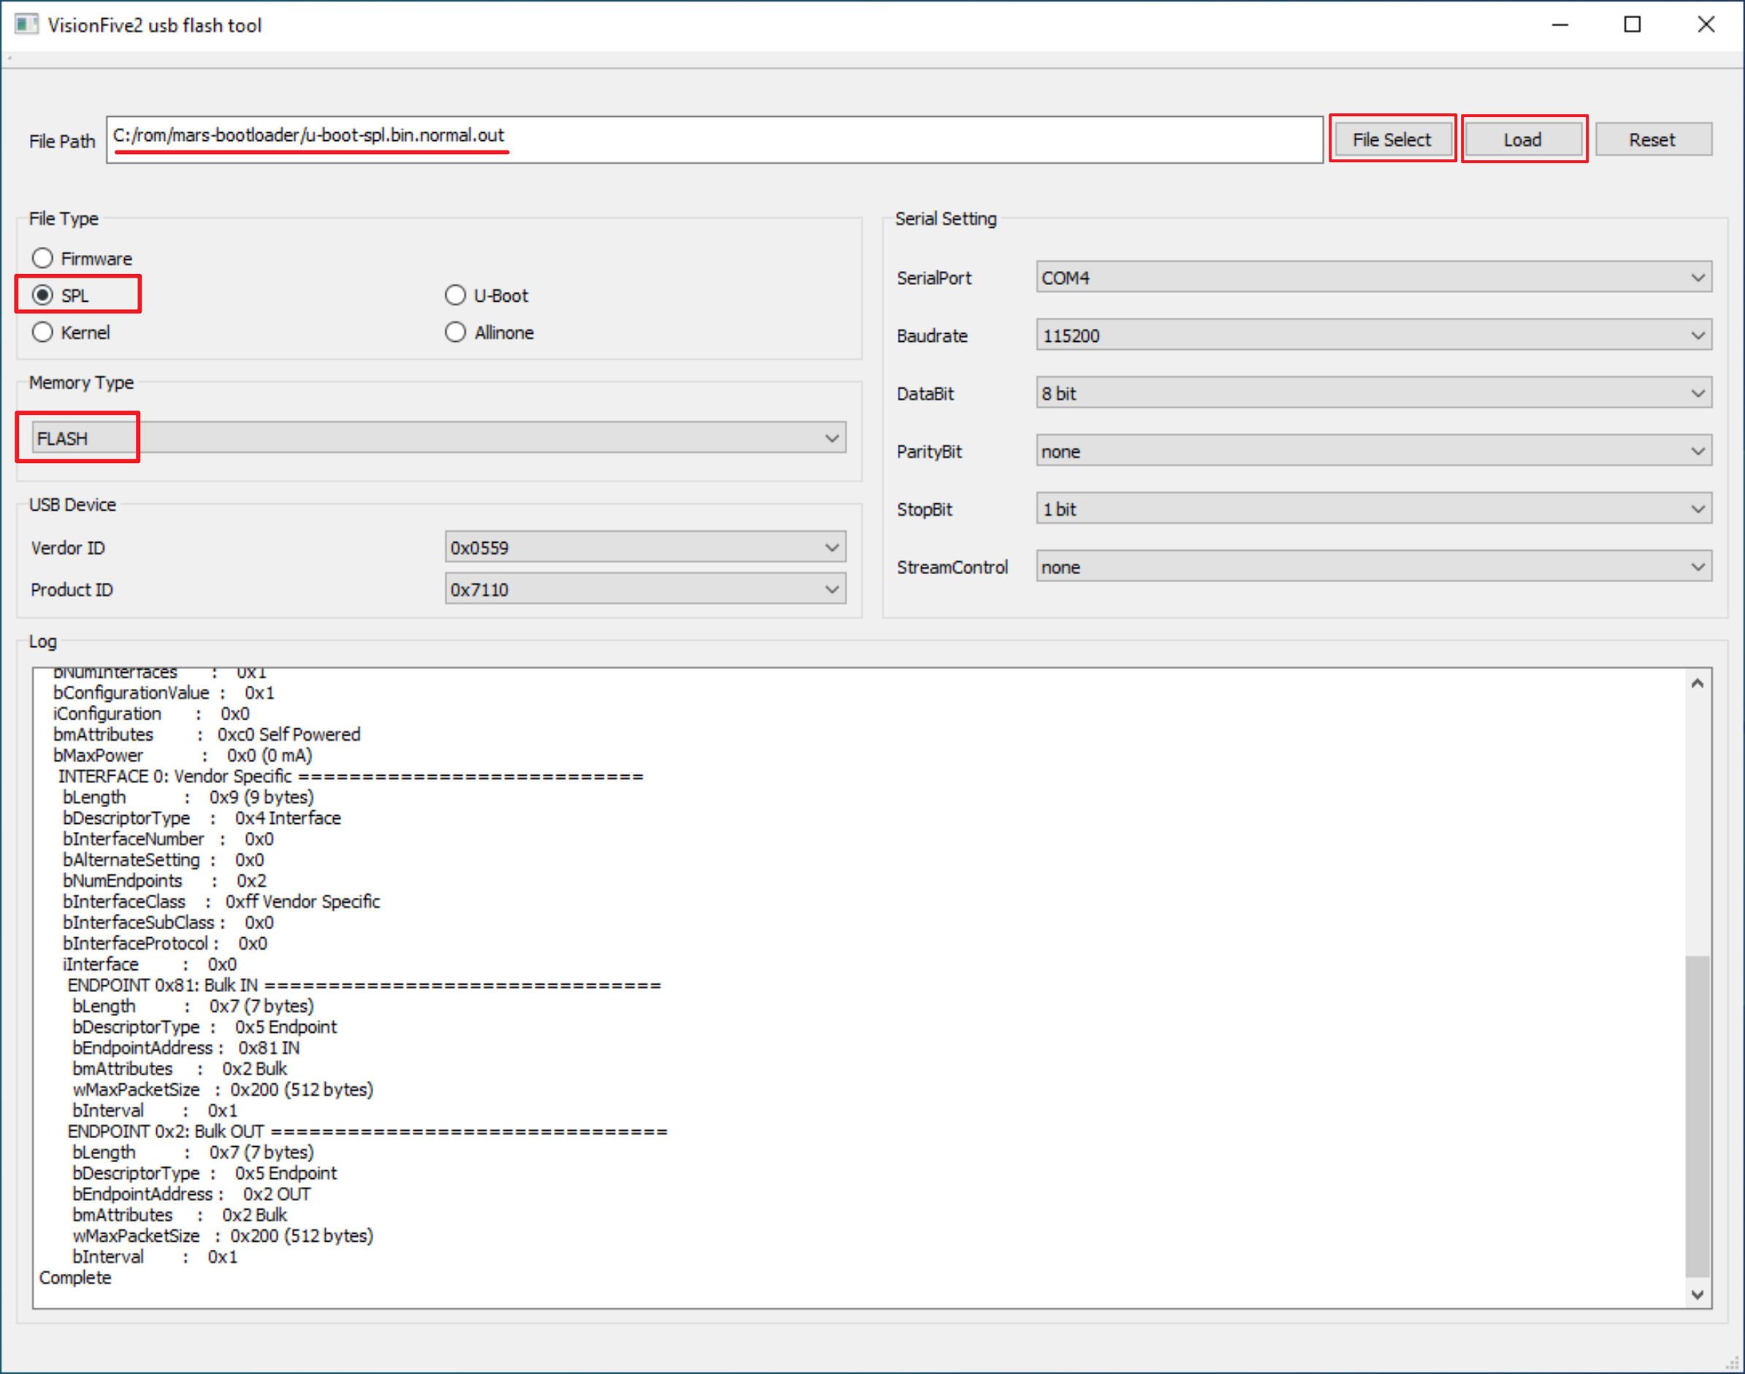The image size is (1745, 1374).
Task: Click the VisionFive2 app icon in title bar
Action: click(x=26, y=24)
